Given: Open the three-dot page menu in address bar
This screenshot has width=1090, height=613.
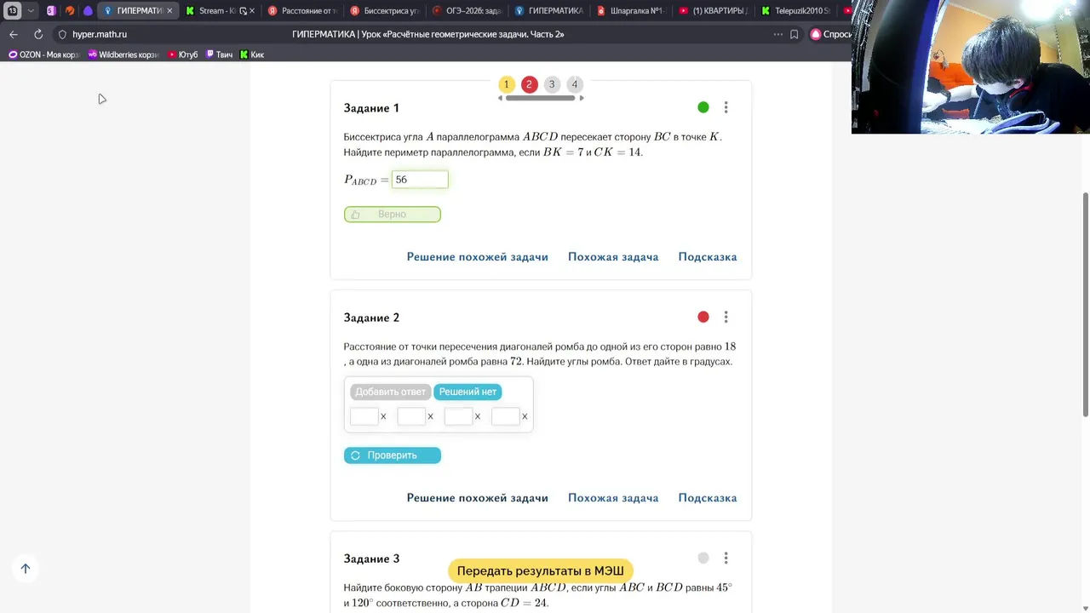Looking at the screenshot, I should point(777,34).
